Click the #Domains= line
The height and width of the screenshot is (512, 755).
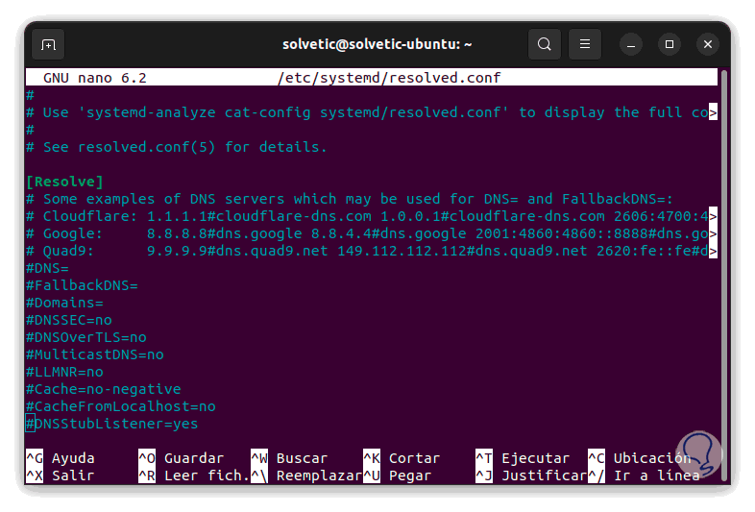pyautogui.click(x=64, y=303)
